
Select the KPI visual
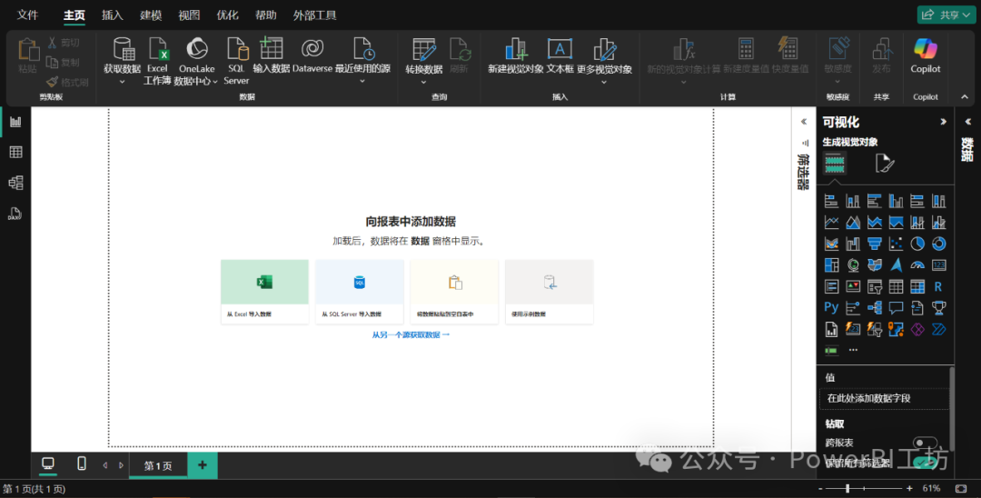[x=853, y=286]
